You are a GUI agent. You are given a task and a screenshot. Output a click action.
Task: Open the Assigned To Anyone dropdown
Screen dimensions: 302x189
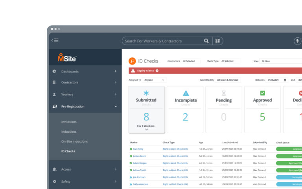point(154,80)
